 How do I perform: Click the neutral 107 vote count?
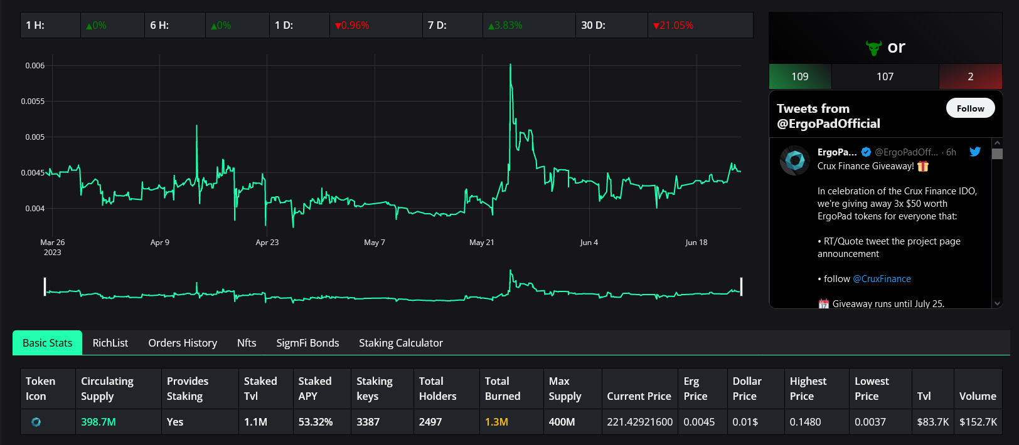885,76
